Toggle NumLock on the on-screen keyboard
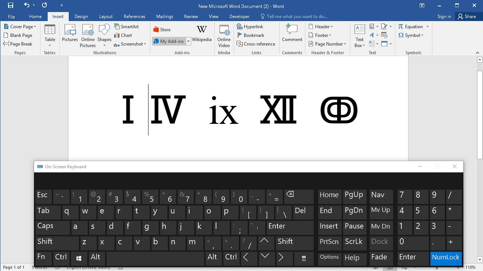Screen dimensions: 483x271 click(x=446, y=257)
